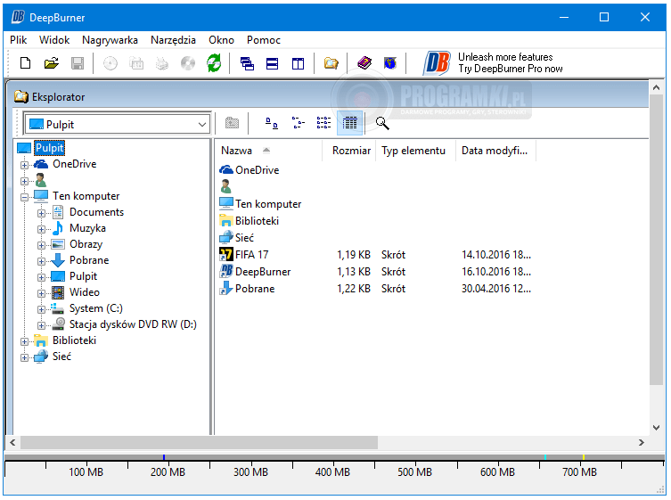The image size is (671, 500).
Task: Expand the Documents tree node
Action: pyautogui.click(x=41, y=213)
